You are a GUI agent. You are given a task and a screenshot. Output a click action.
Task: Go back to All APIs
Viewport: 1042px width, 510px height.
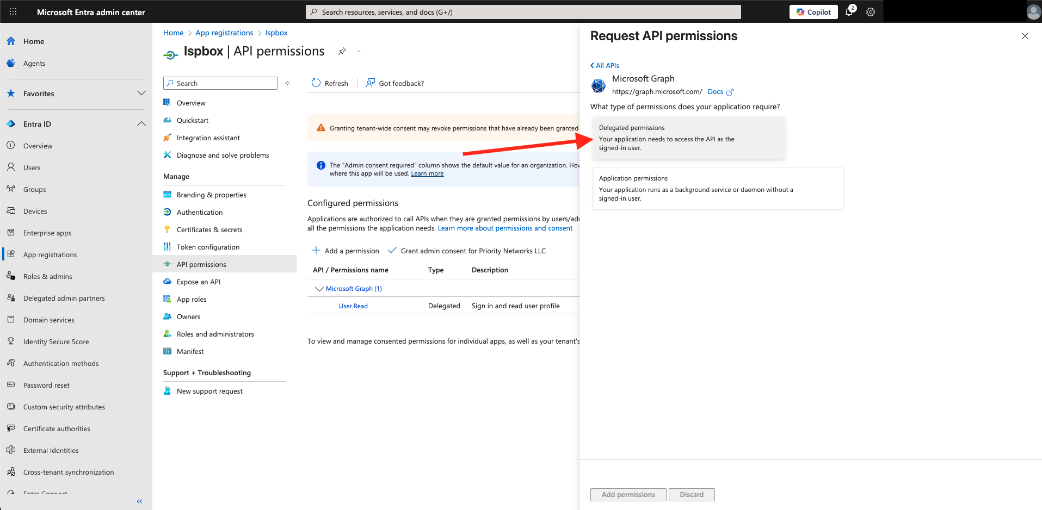click(x=605, y=65)
